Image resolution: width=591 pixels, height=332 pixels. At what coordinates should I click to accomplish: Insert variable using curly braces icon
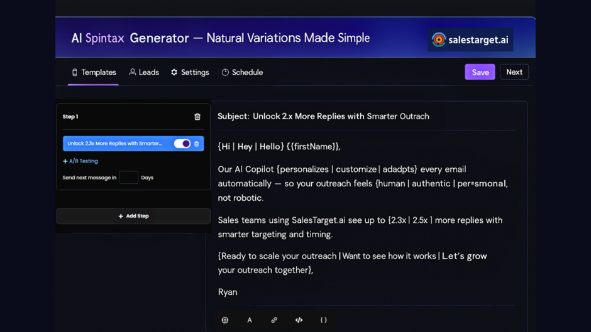[x=324, y=320]
